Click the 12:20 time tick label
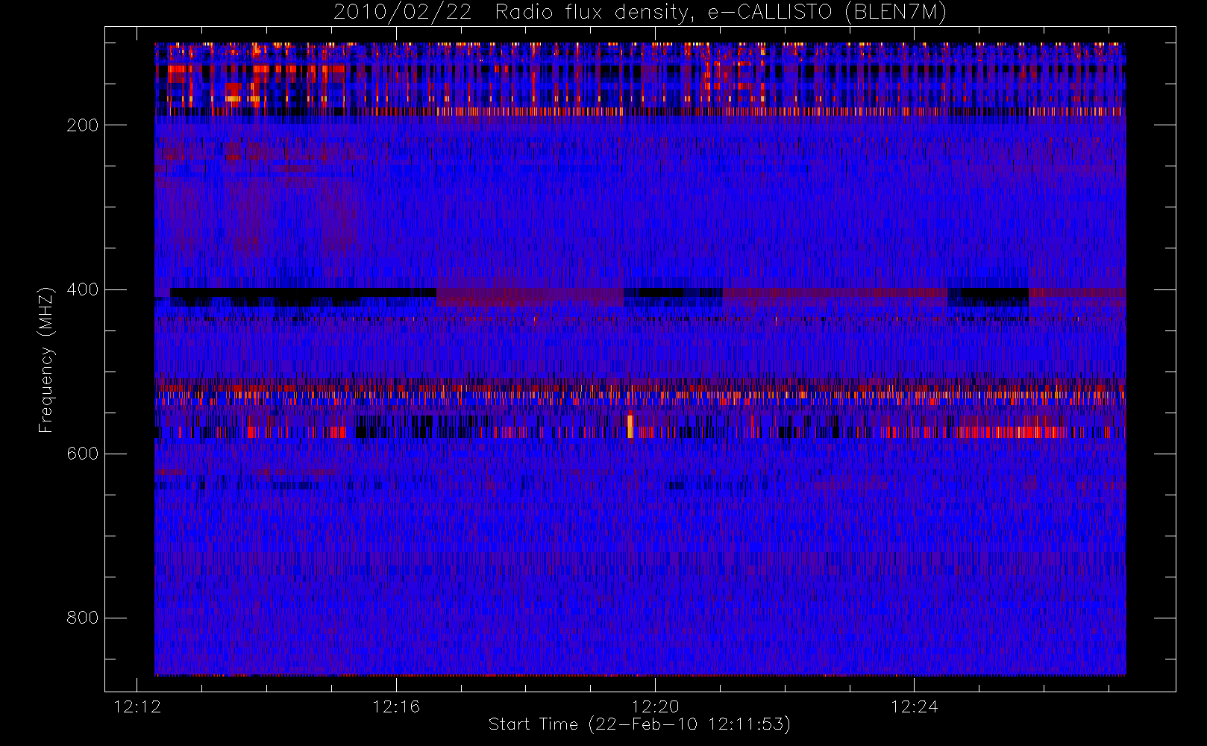The image size is (1207, 746). point(655,706)
